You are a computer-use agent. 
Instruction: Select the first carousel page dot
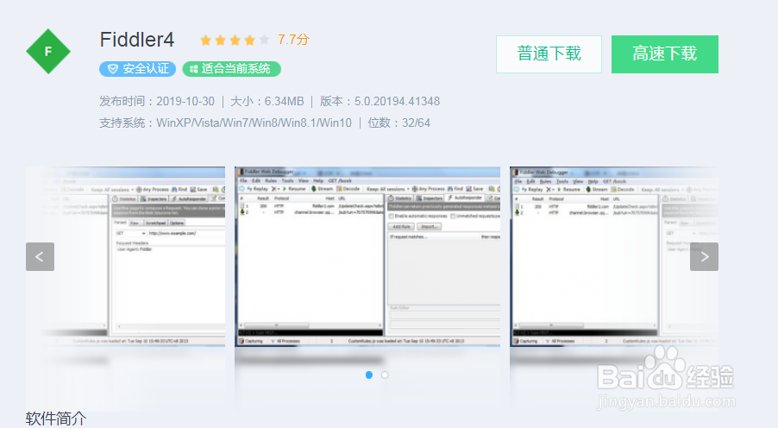point(369,374)
